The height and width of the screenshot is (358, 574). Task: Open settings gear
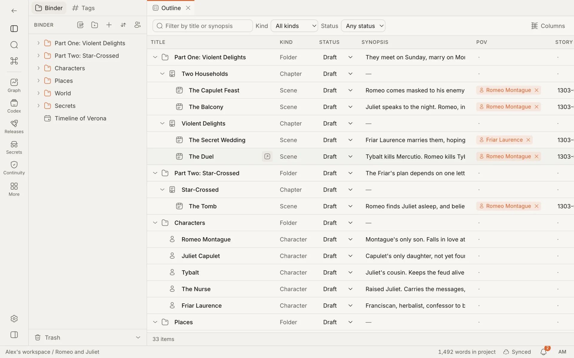(x=14, y=319)
